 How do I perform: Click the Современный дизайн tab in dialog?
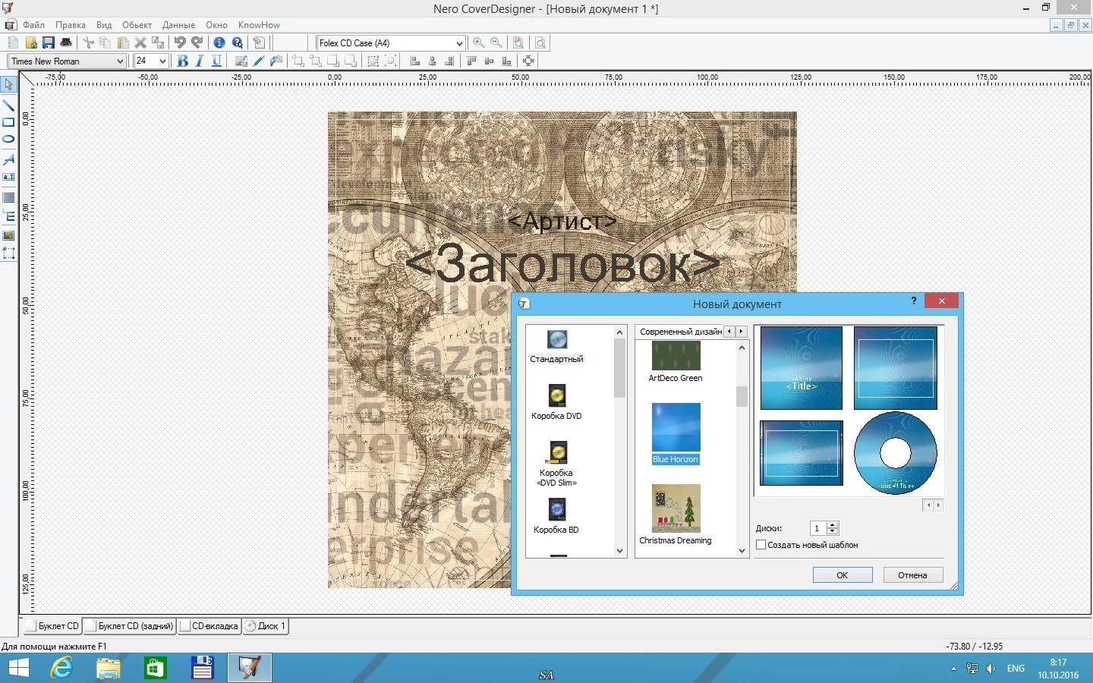[680, 332]
